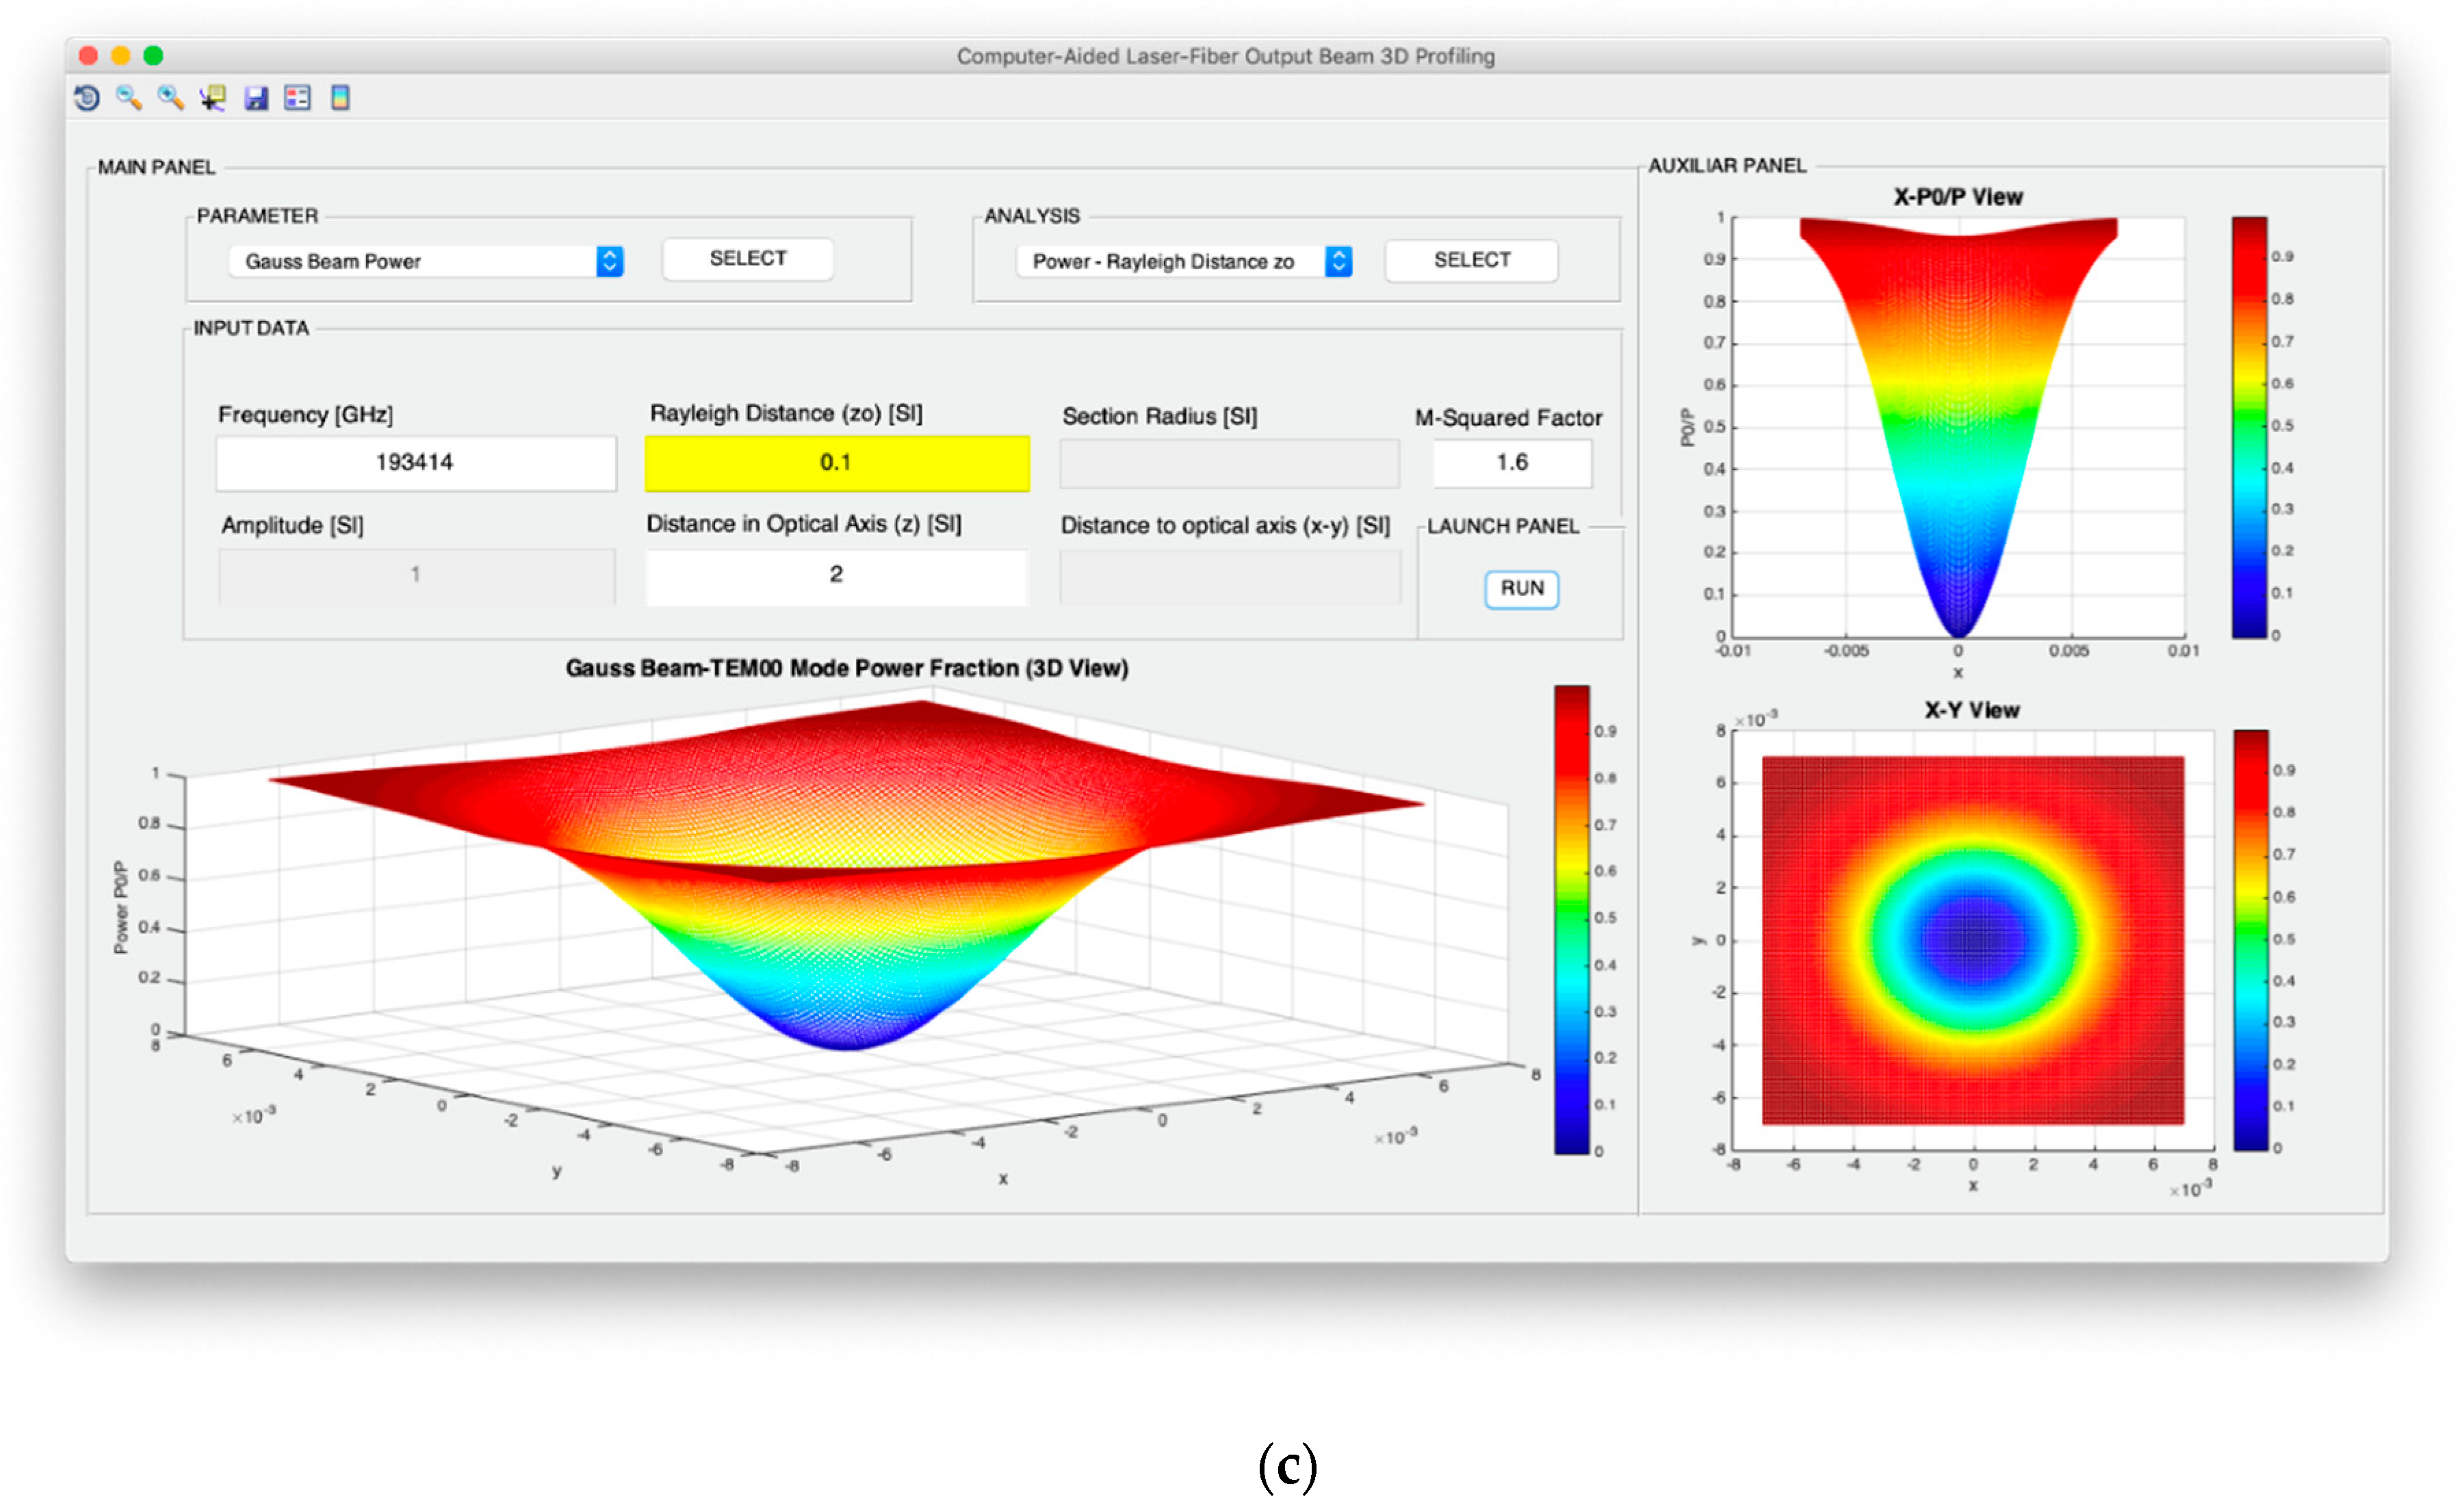
Task: Focus the yellow Rayleigh Distance field
Action: pyautogui.click(x=836, y=463)
